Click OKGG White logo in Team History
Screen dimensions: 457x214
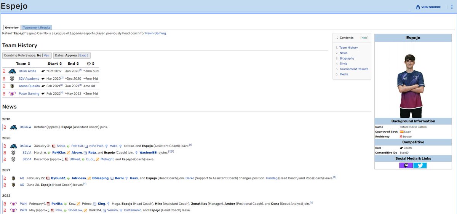click(12, 71)
